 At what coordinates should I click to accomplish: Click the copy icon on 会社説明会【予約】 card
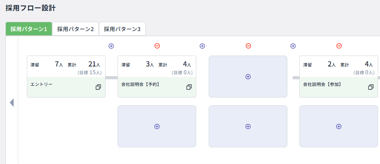coord(189,87)
